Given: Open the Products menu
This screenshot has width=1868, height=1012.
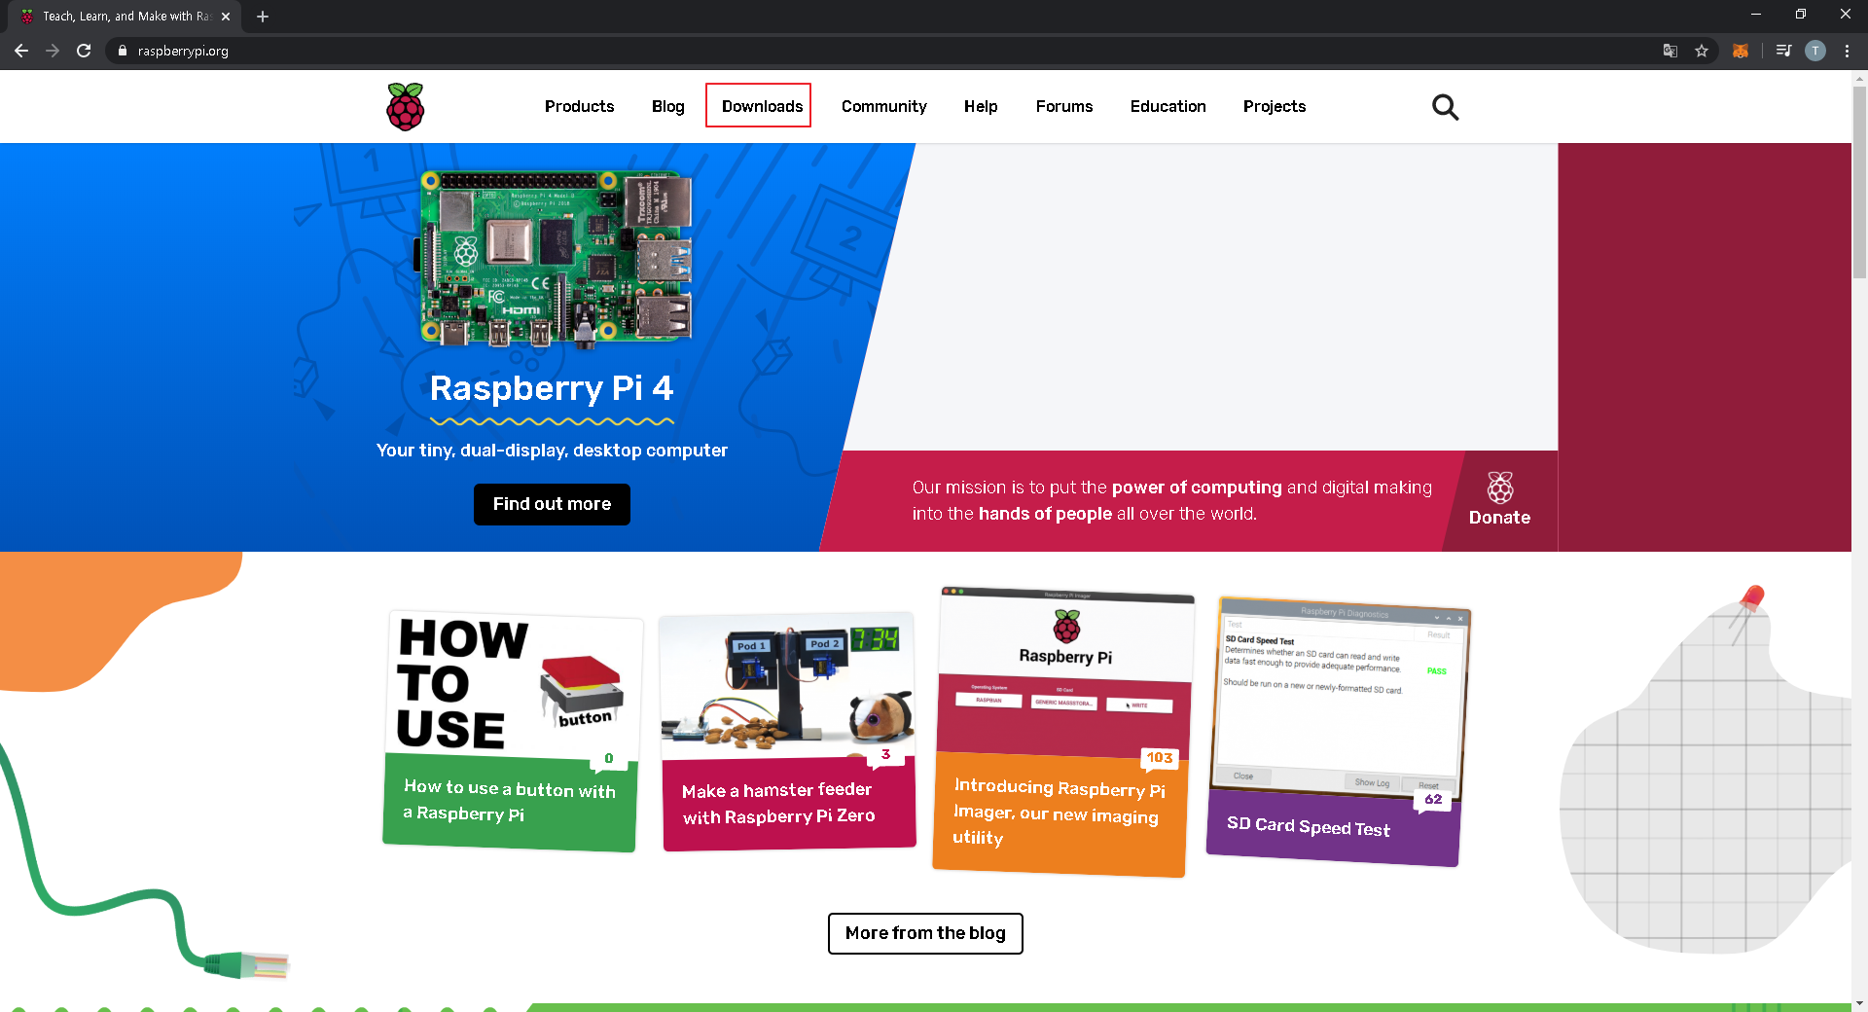Looking at the screenshot, I should 579,106.
